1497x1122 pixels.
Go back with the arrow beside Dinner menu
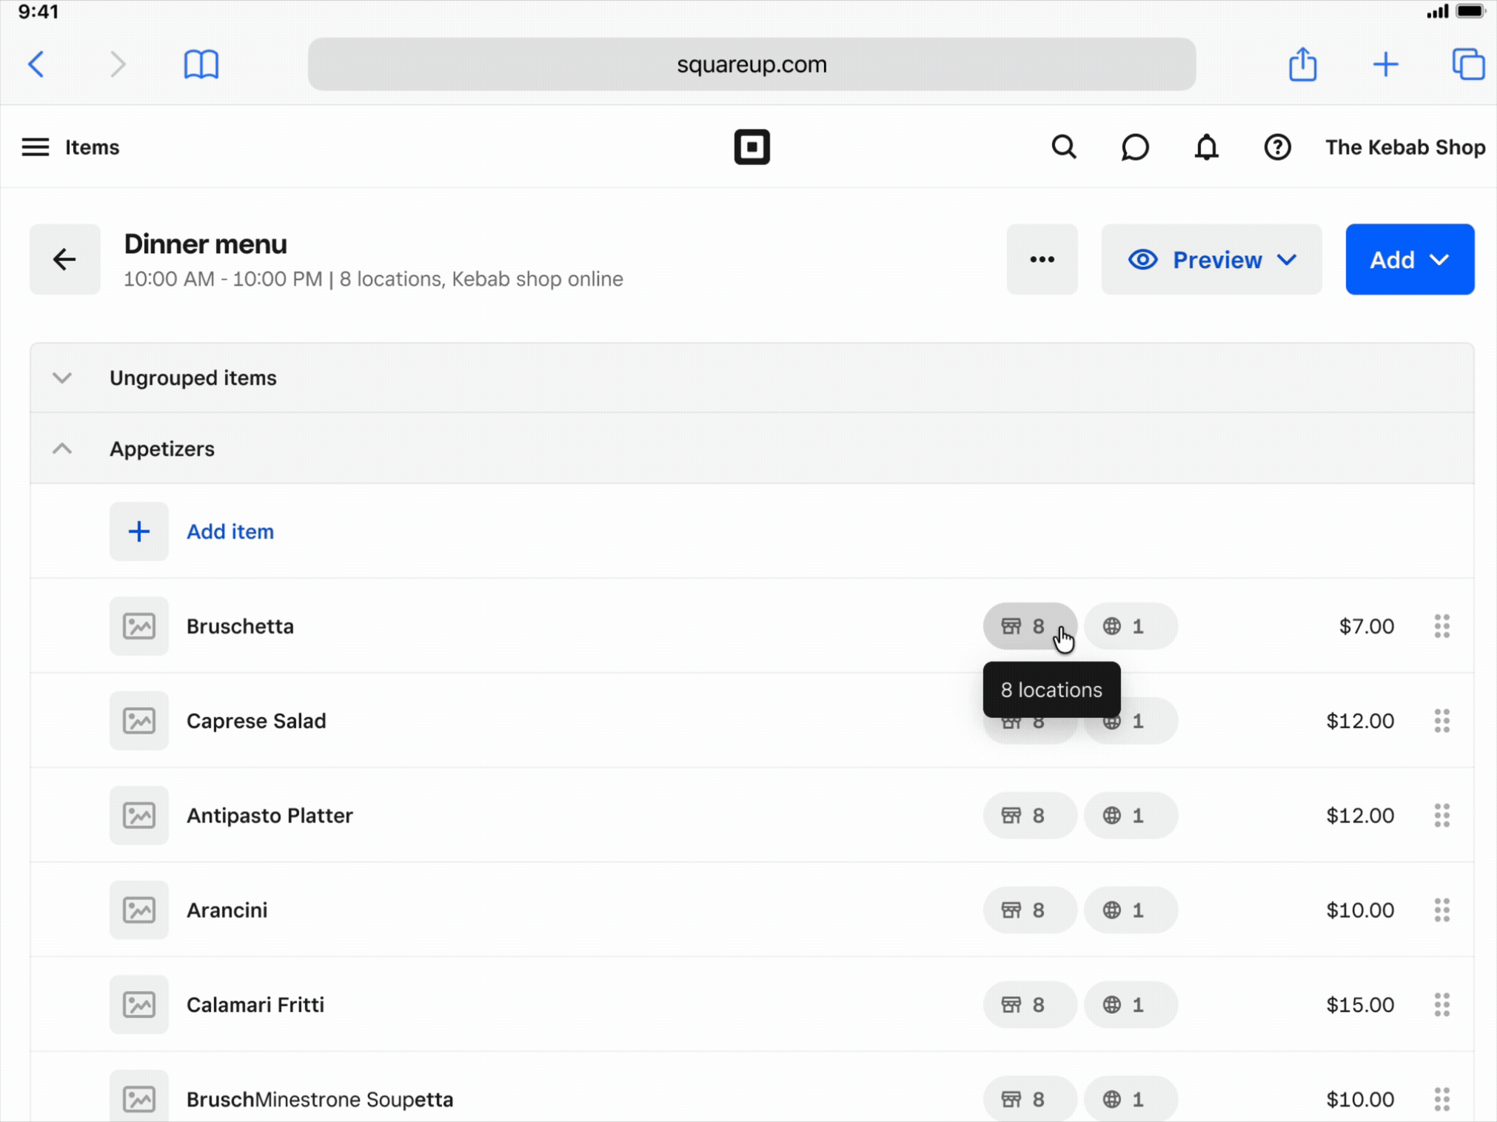click(65, 260)
